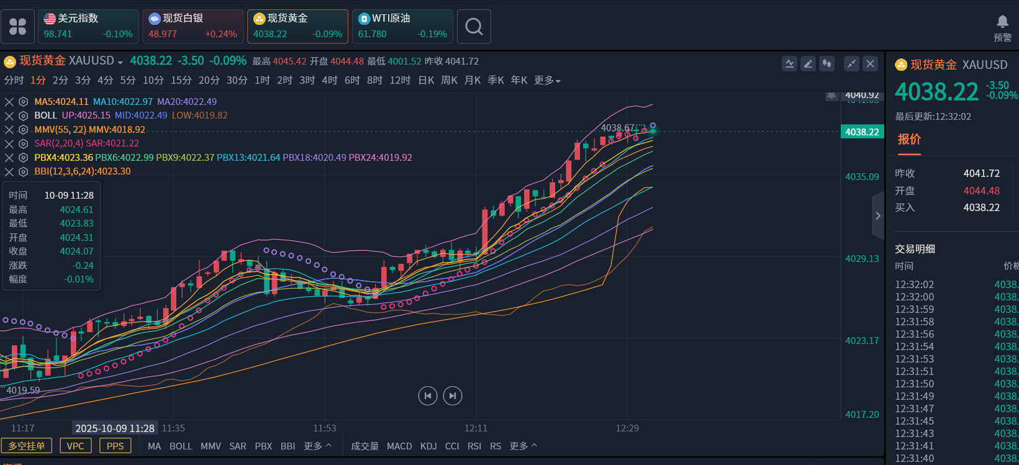Click the collapse/shrink chart arrows icon
This screenshot has width=1019, height=465.
[851, 63]
